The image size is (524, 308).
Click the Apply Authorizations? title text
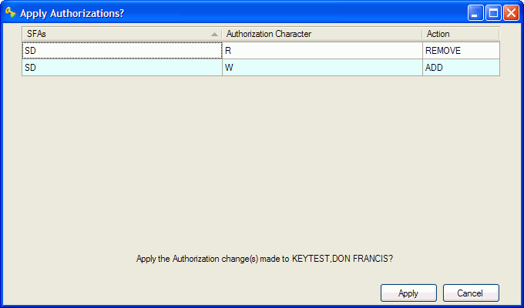click(x=72, y=13)
